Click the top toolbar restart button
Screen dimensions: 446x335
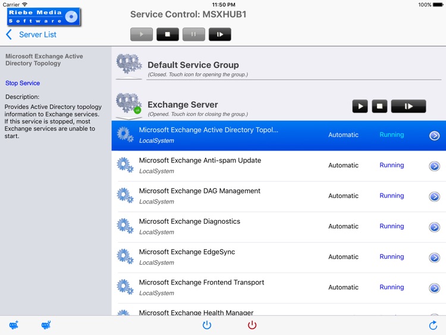220,35
